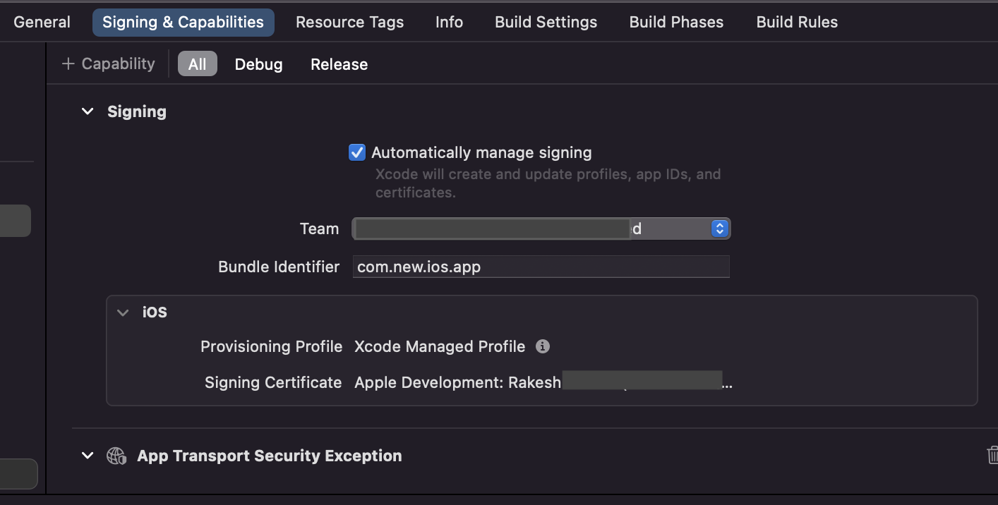This screenshot has height=505, width=998.
Task: Go to the Info tab
Action: (449, 23)
